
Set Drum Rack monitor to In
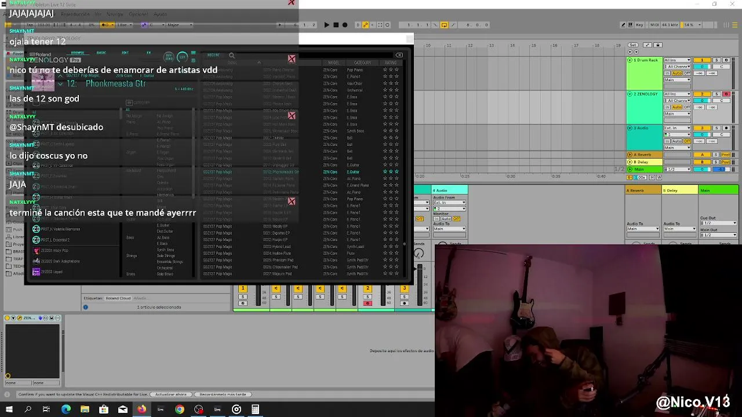pyautogui.click(x=667, y=73)
